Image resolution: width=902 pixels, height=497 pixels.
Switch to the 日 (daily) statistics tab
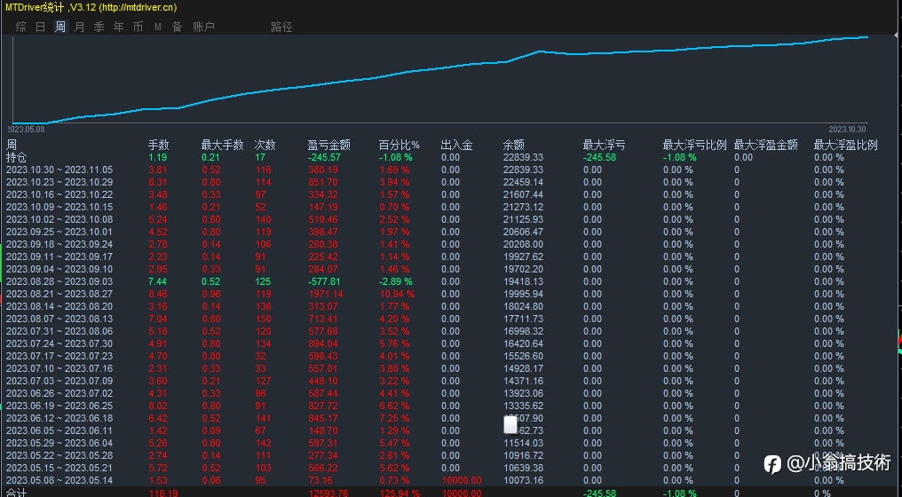[40, 27]
